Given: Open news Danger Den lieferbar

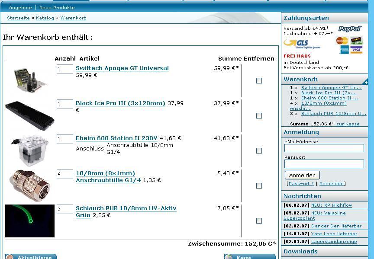Looking at the screenshot, I should pos(336,226).
